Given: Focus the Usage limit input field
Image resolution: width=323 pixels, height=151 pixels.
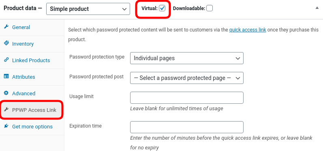Looking at the screenshot, I should (187, 98).
